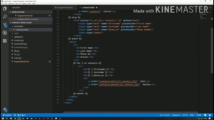Click the feedback smiley icon
Screen dimensions: 214x120
click(x=205, y=115)
